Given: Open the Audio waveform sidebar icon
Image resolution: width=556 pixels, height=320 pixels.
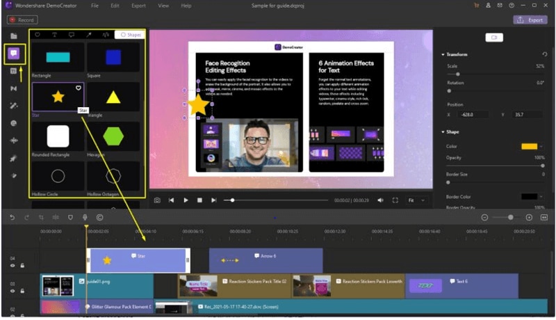Looking at the screenshot, I should point(14,141).
